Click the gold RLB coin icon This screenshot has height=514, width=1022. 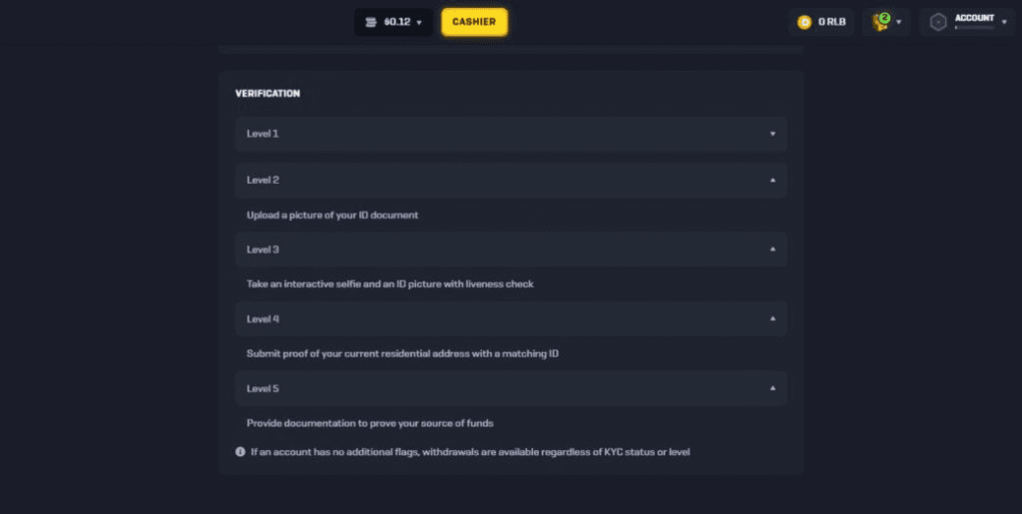[x=805, y=22]
